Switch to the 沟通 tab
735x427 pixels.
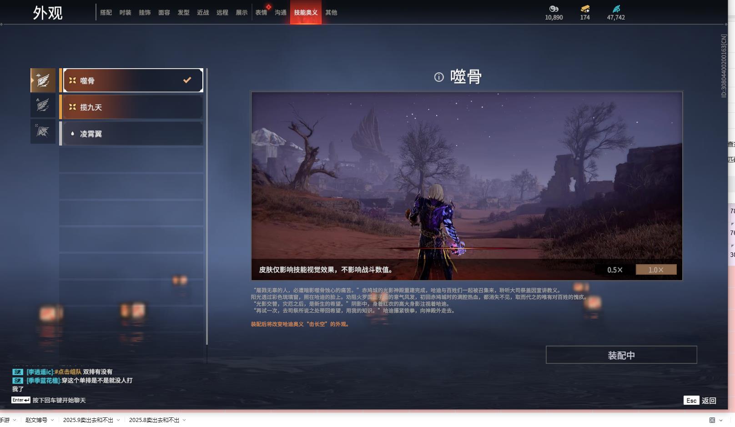coord(281,13)
